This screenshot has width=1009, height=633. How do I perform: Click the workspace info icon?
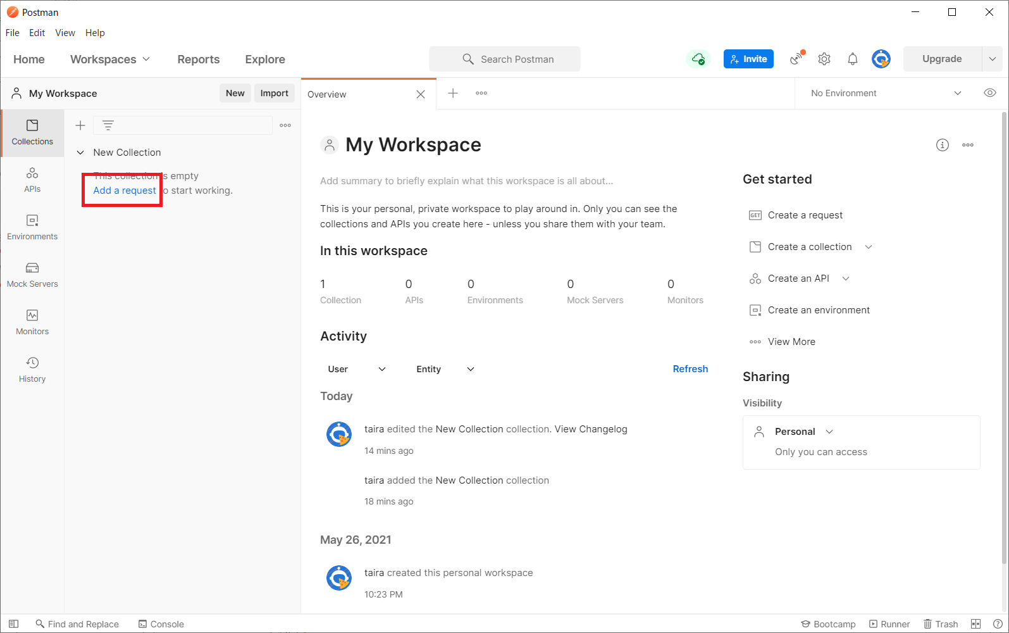pyautogui.click(x=943, y=145)
